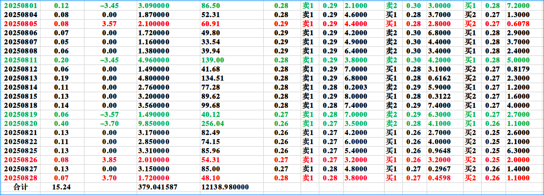The height and width of the screenshot is (195, 544).
Task: Click the -3.70 change cell
Action: [110, 123]
